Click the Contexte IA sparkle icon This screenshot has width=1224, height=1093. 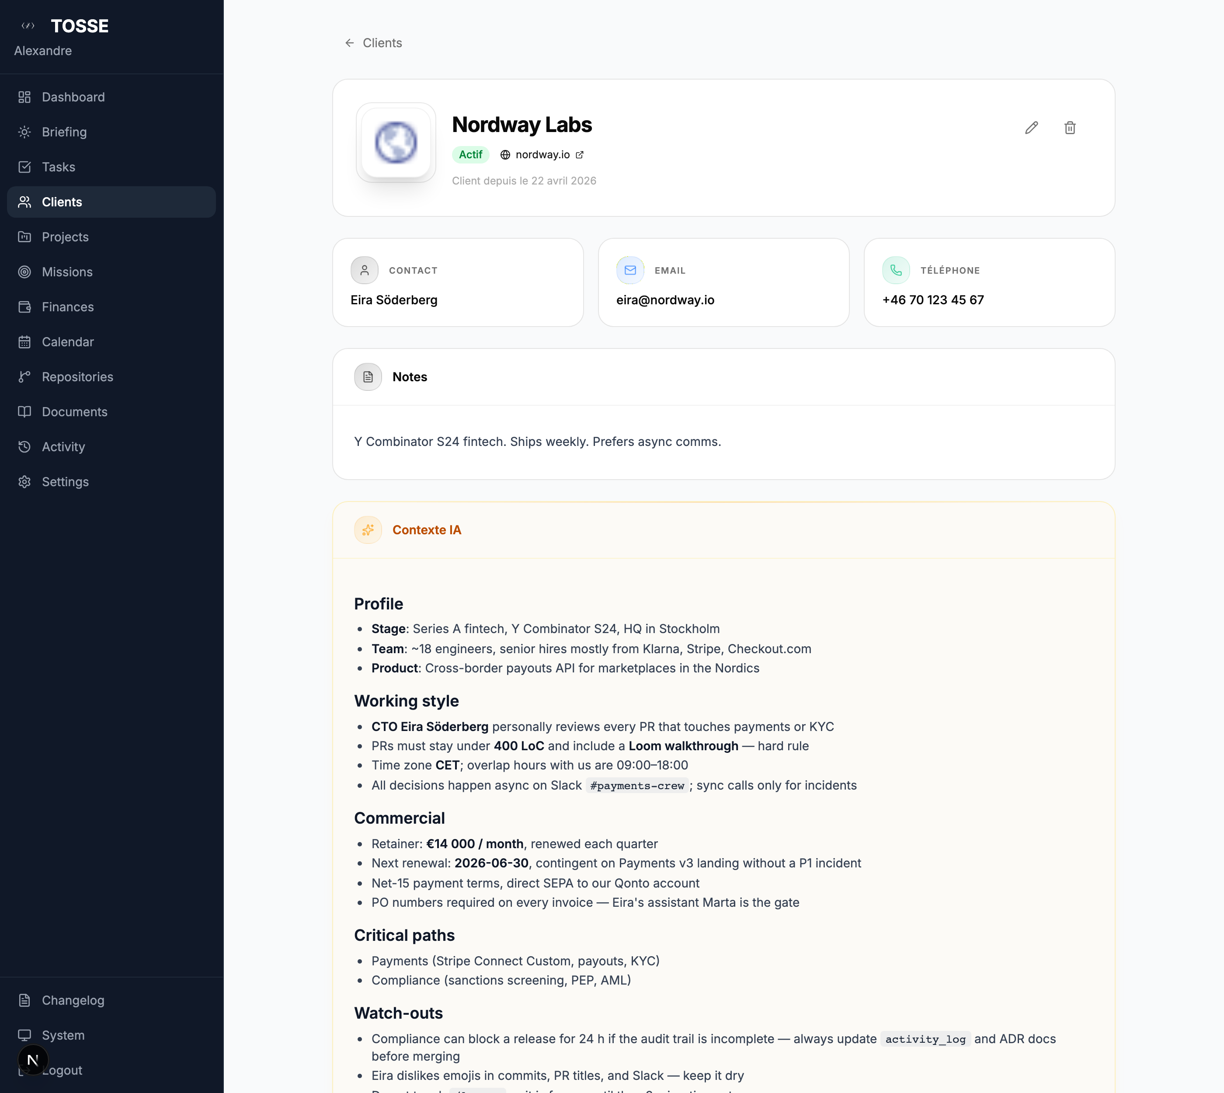point(368,530)
